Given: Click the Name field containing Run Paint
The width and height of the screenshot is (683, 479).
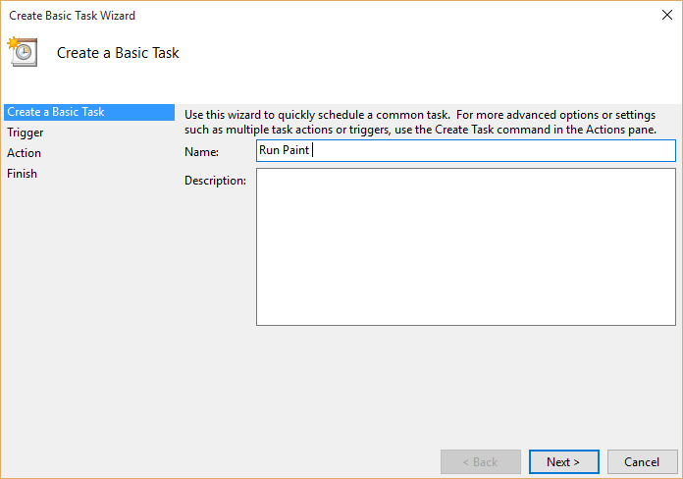Looking at the screenshot, I should coord(466,150).
